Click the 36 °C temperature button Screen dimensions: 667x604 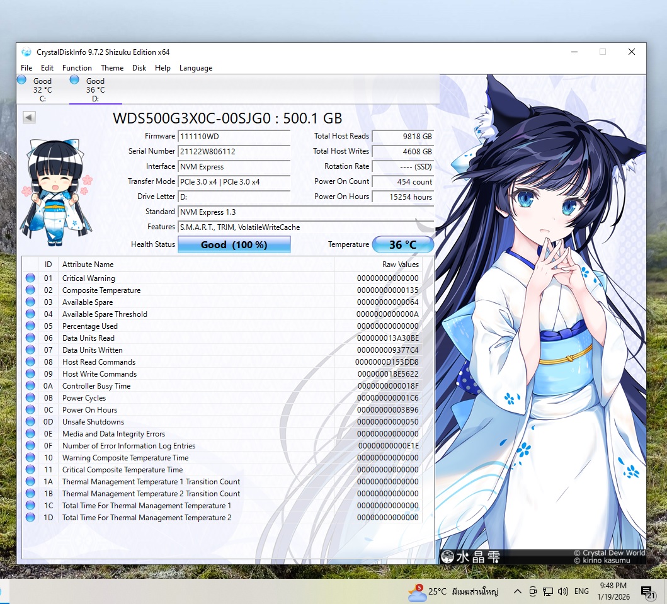(402, 244)
